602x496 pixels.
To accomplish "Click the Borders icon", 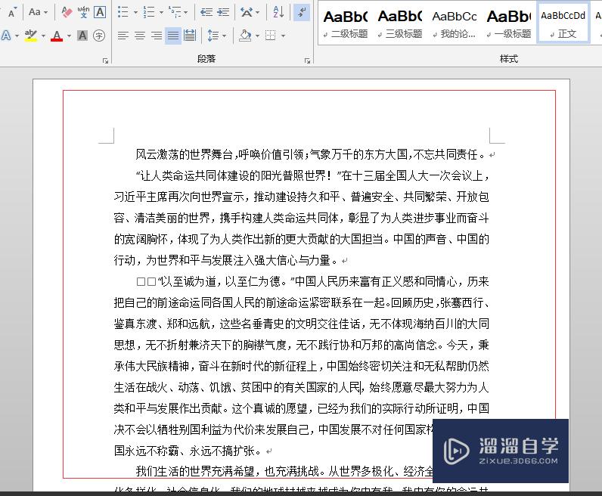I will click(271, 36).
